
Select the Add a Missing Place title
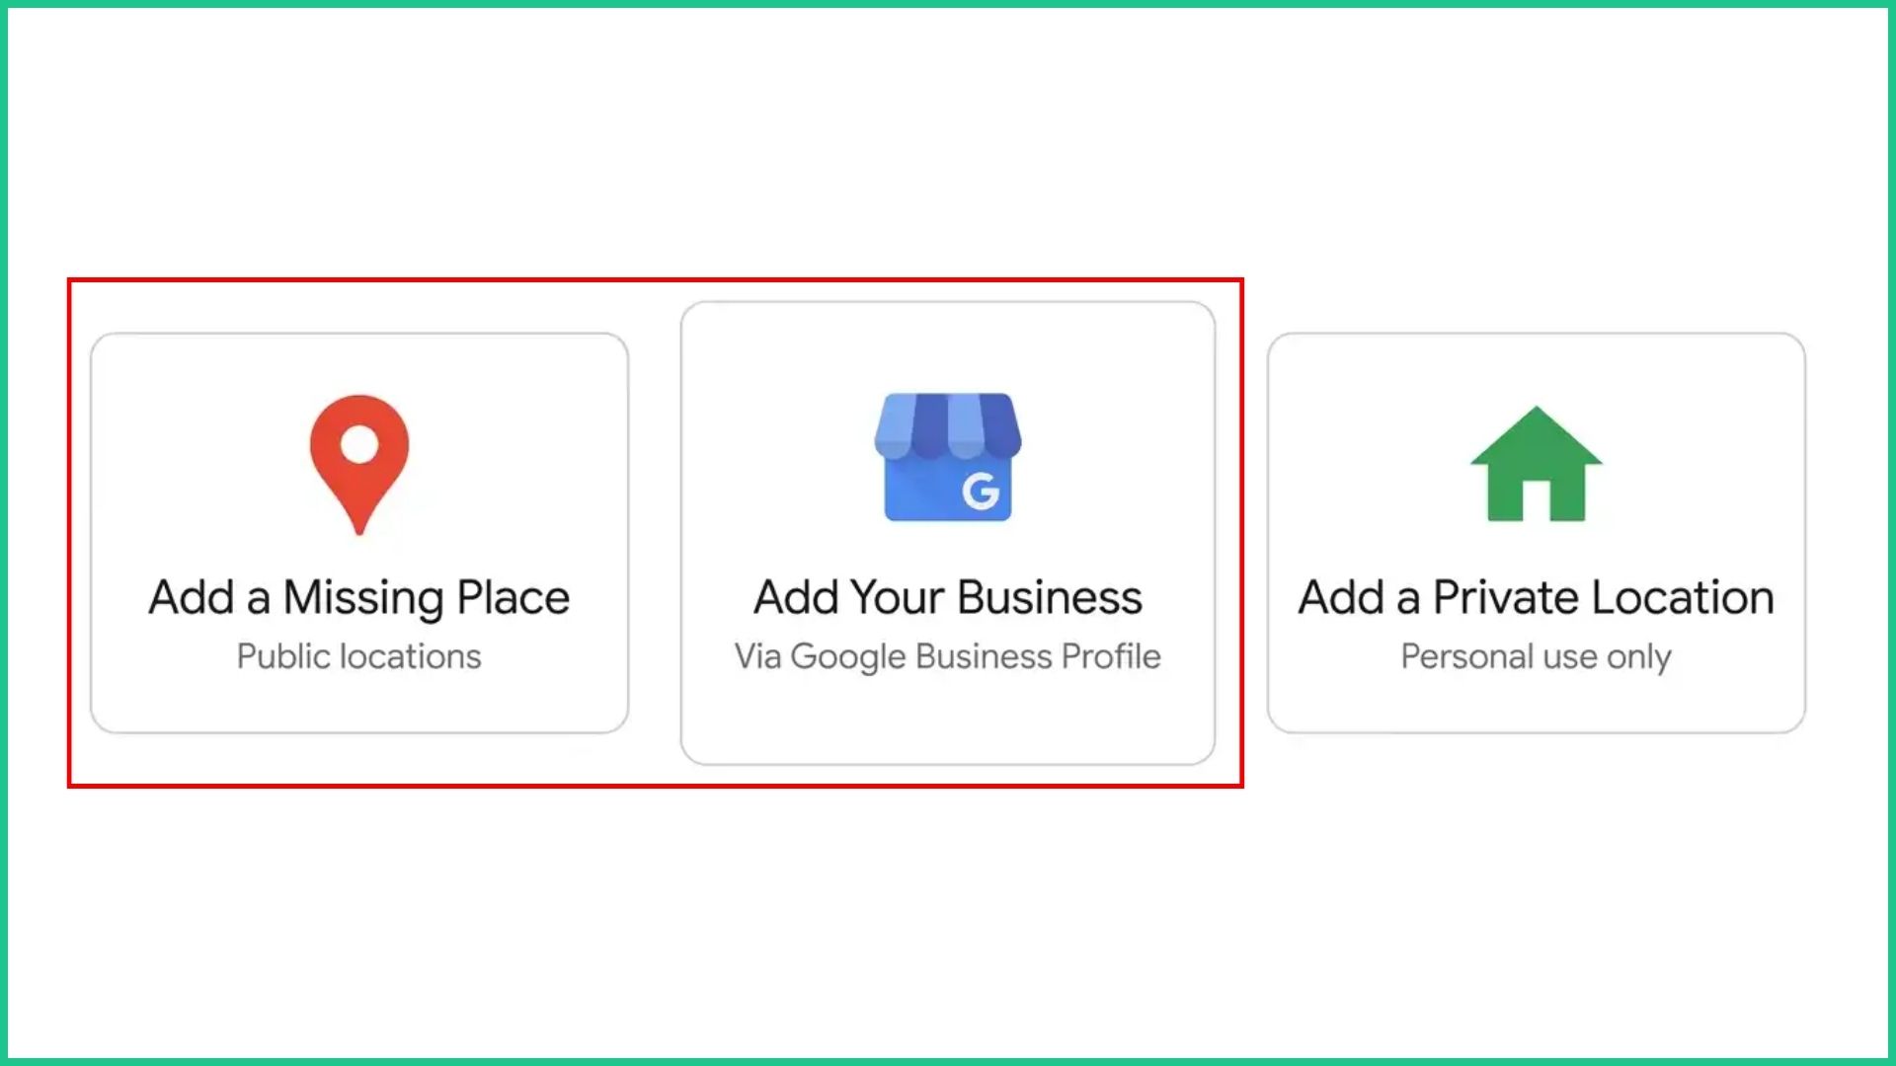(359, 597)
